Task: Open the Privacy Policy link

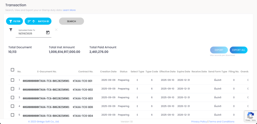Action: pyautogui.click(x=199, y=121)
